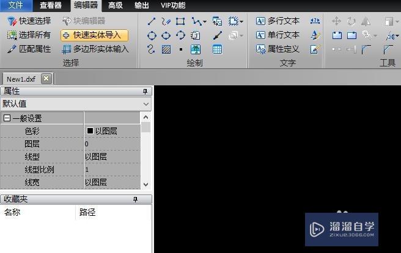401x253 pixels.
Task: Click the black color swatch in 色彩 row
Action: click(x=90, y=131)
